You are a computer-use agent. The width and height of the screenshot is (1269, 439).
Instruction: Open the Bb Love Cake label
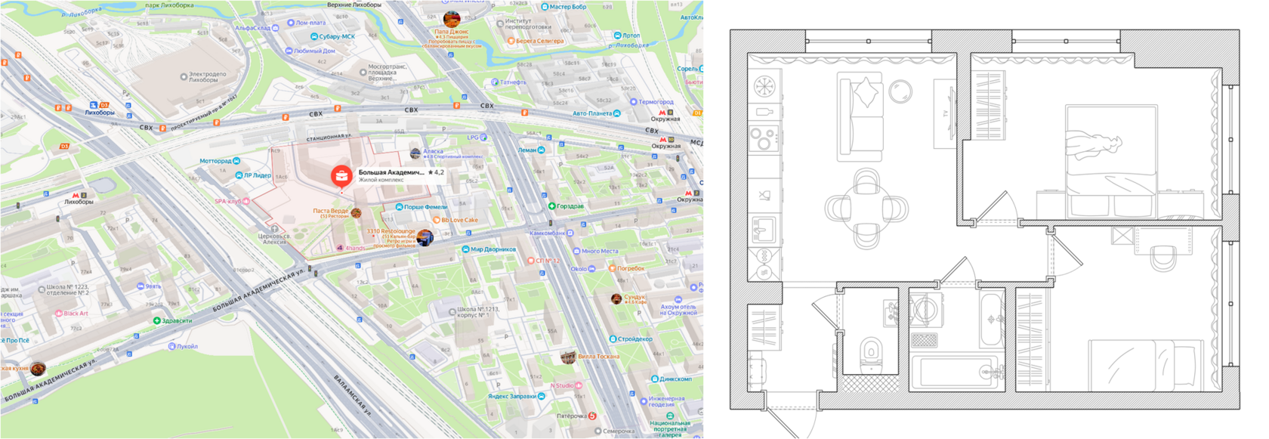point(460,221)
